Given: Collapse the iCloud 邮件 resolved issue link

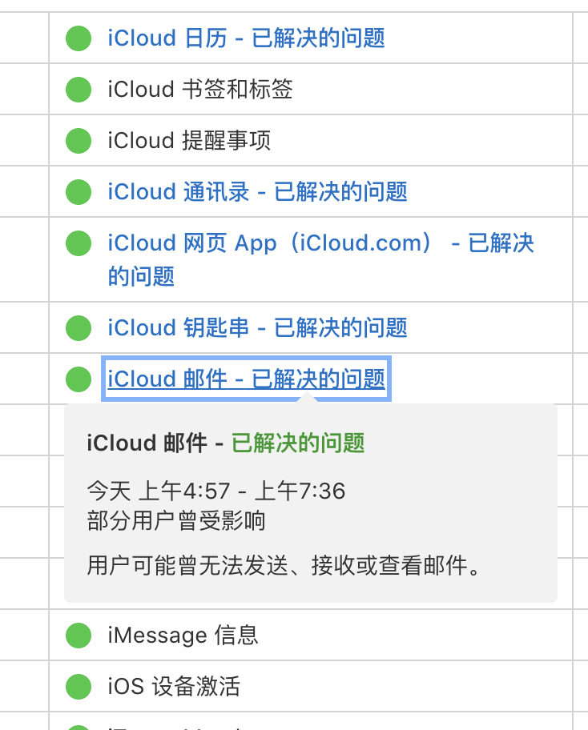Looking at the screenshot, I should pos(246,379).
